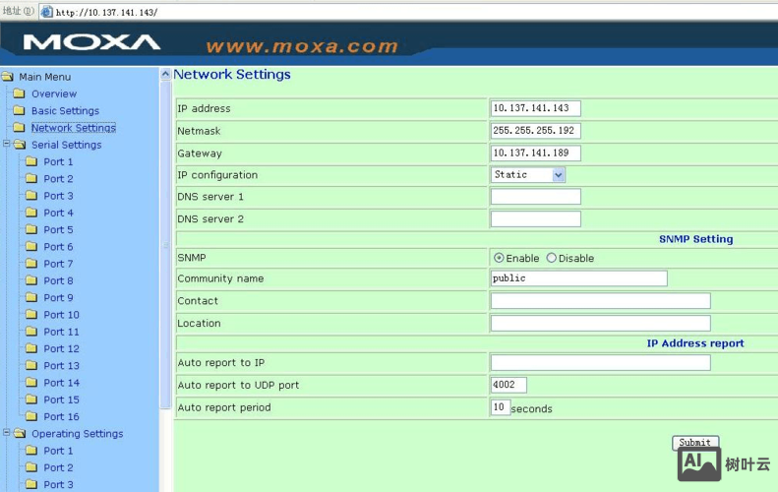The width and height of the screenshot is (778, 492).
Task: Click the Port 4 folder icon
Action: click(31, 213)
